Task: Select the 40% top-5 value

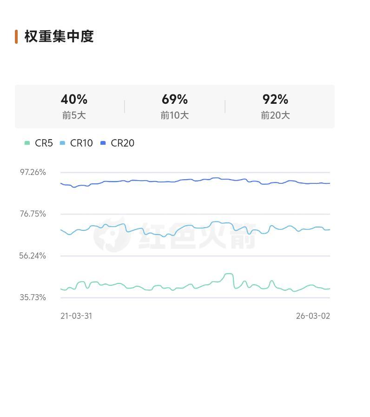Action: (x=74, y=99)
